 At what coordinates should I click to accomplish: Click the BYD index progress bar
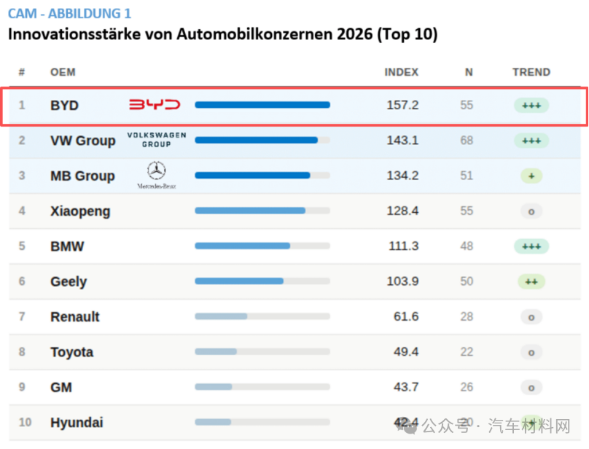(262, 105)
